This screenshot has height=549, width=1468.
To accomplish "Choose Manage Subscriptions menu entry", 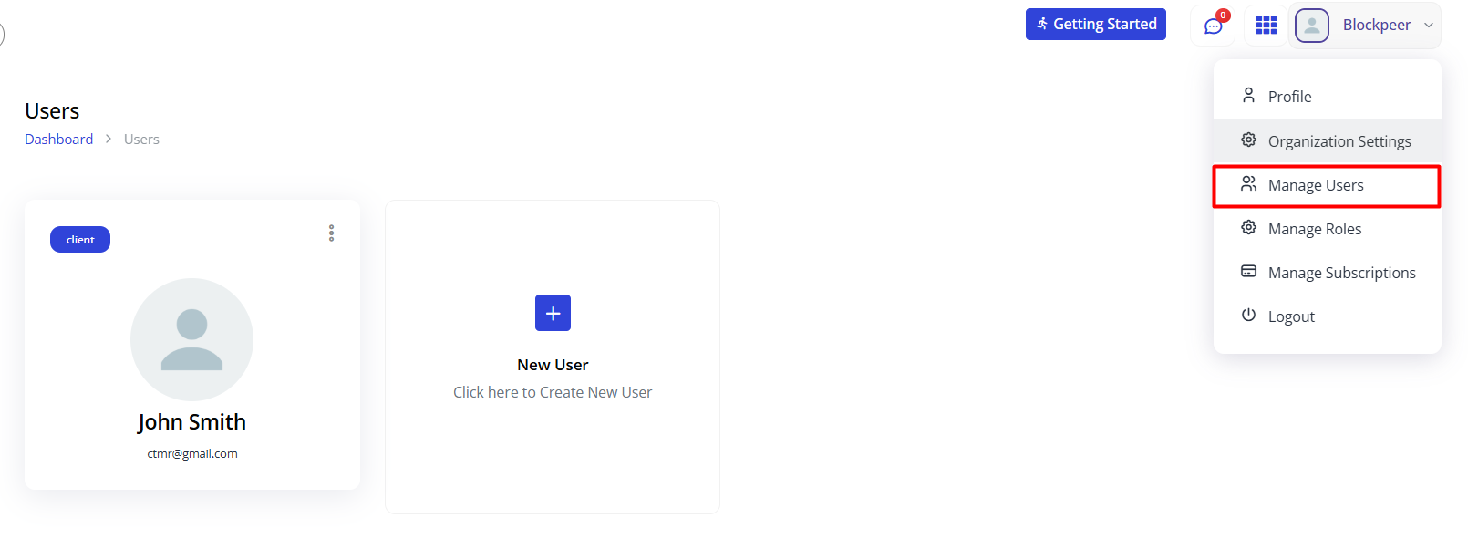I will pyautogui.click(x=1341, y=273).
